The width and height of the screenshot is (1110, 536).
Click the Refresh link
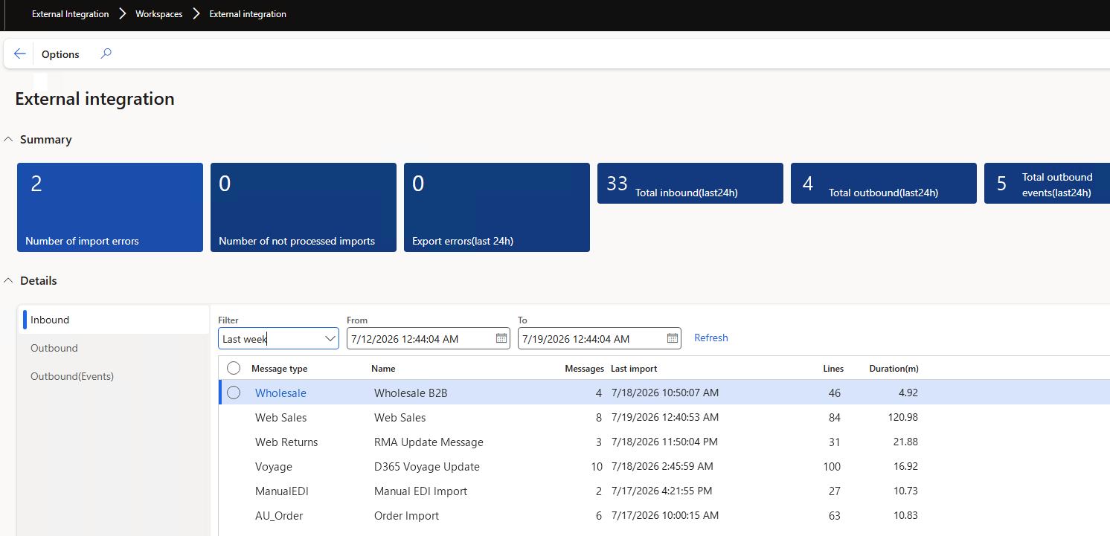[x=711, y=338]
